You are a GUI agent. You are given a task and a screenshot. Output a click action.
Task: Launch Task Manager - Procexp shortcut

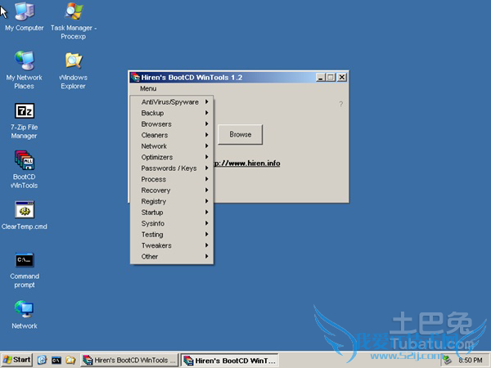(73, 12)
